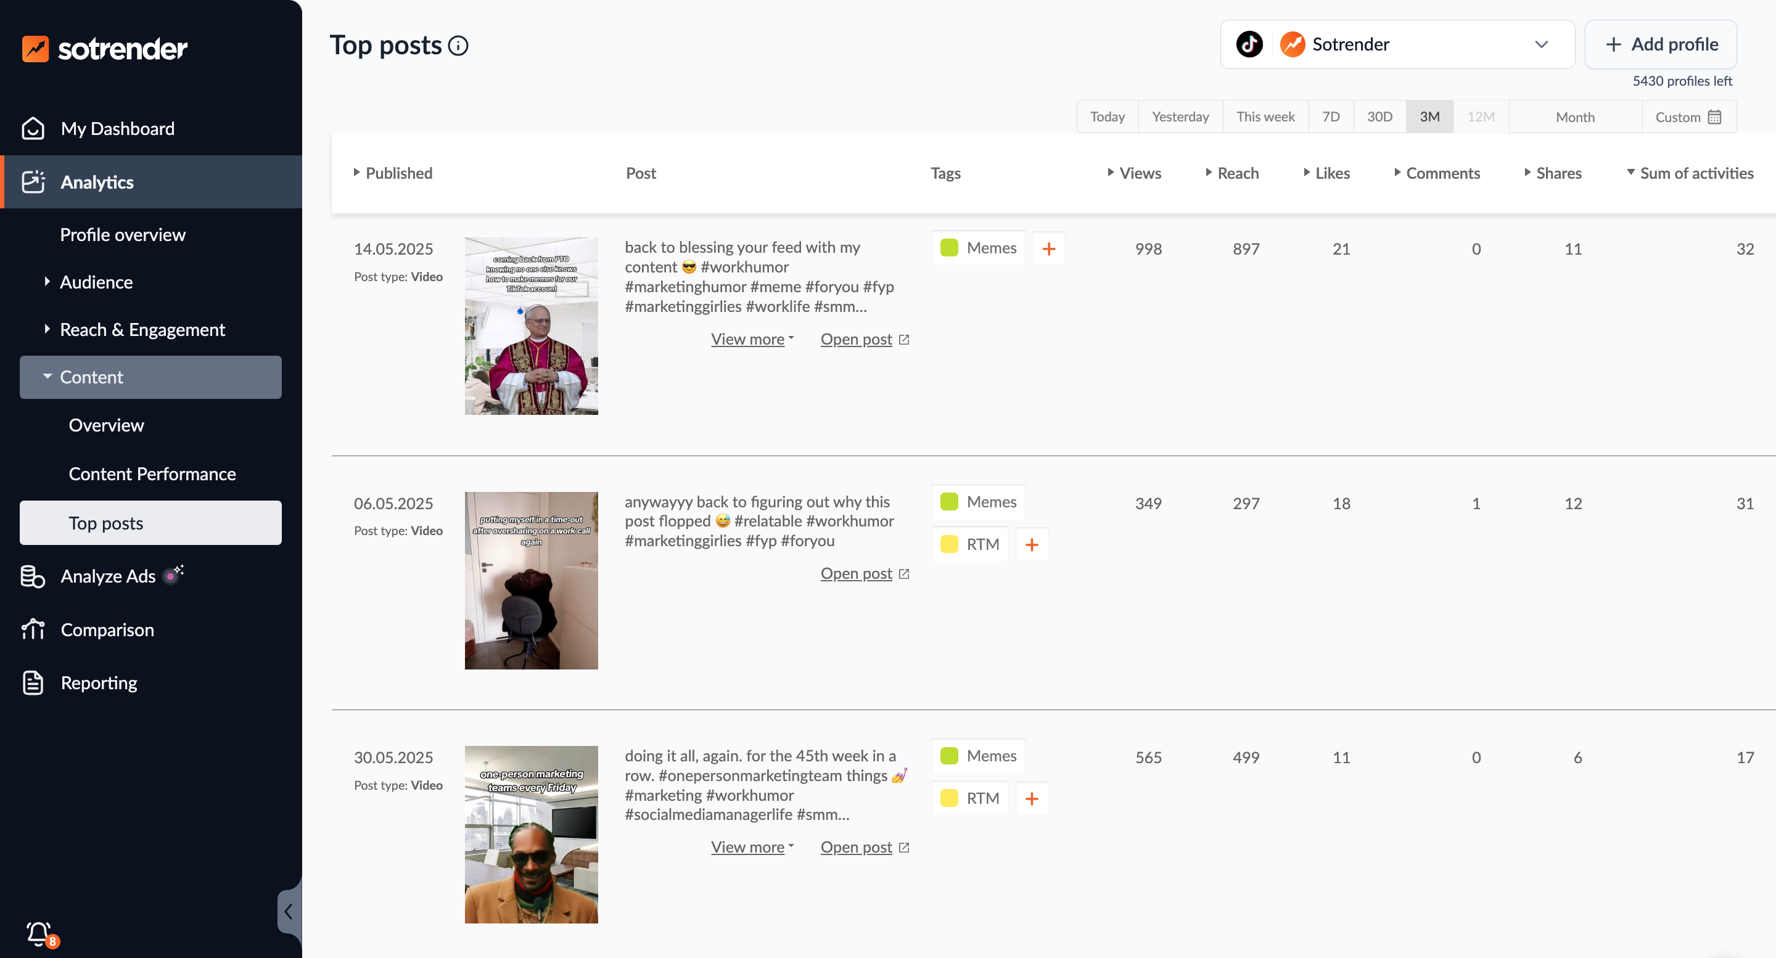This screenshot has width=1776, height=958.
Task: Open Analyze Ads from the sidebar
Action: point(109,576)
